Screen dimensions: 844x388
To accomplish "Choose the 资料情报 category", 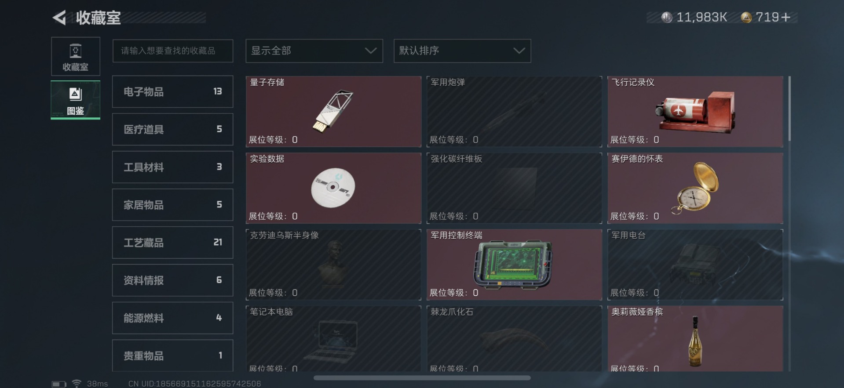I will [172, 280].
